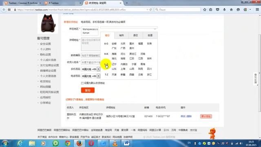Viewport: 261px width, 147px height.
Task: Switch to the first Taobao browser tab
Action: (x=23, y=3)
